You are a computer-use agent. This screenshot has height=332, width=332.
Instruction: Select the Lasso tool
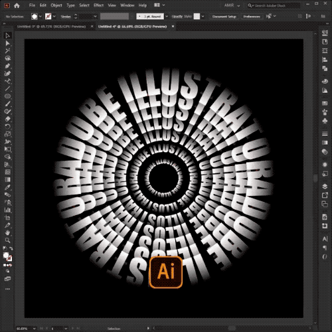click(x=7, y=58)
